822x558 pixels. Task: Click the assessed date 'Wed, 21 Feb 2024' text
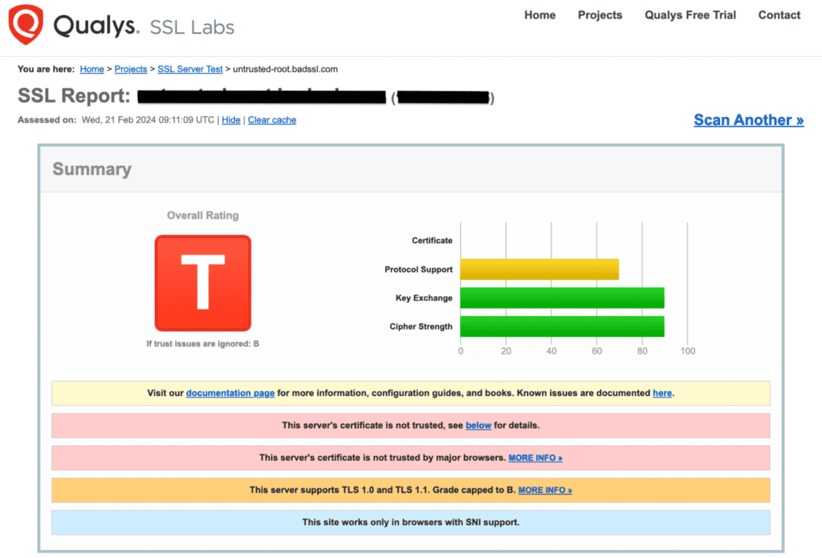[x=119, y=120]
